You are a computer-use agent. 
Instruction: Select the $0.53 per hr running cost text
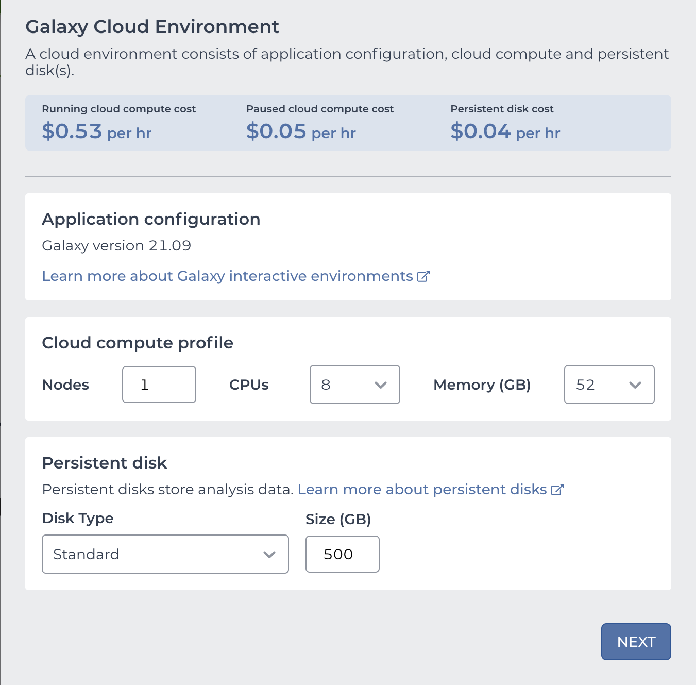pos(97,131)
